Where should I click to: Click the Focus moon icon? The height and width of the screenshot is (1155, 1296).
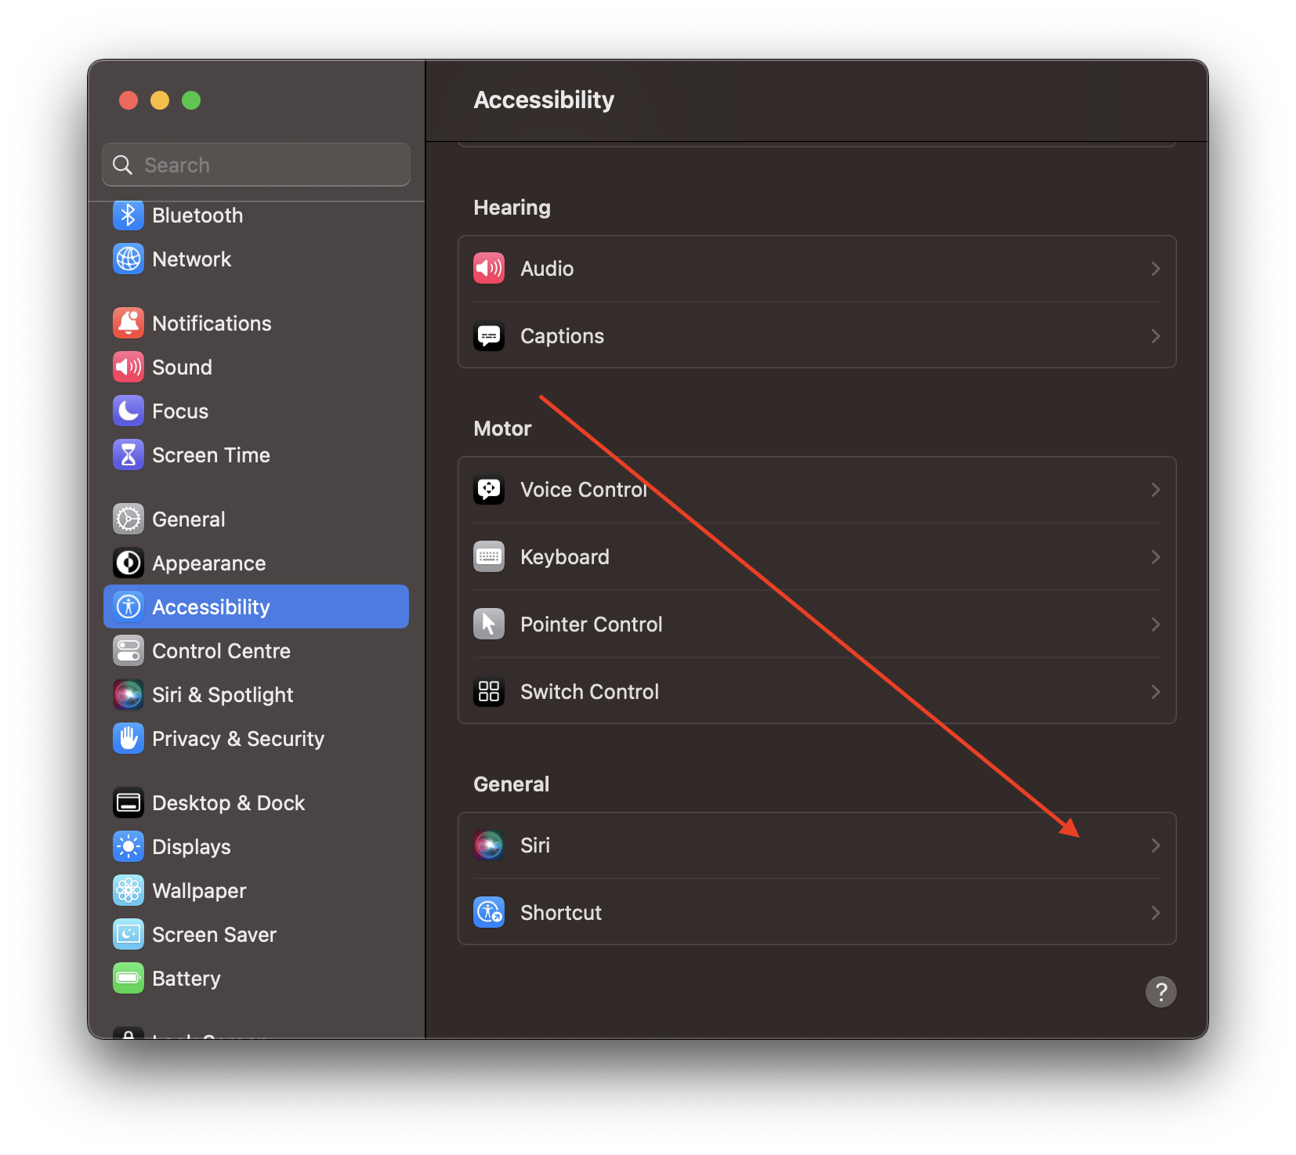pyautogui.click(x=129, y=411)
